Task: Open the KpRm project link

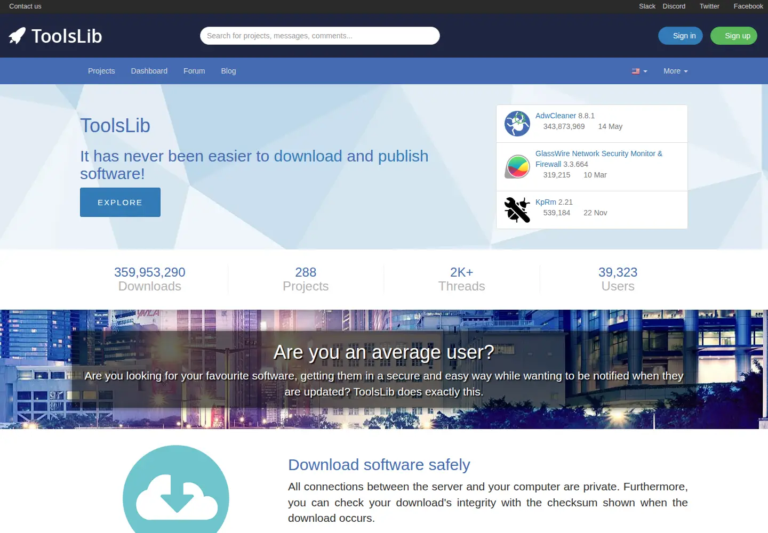Action: click(546, 202)
